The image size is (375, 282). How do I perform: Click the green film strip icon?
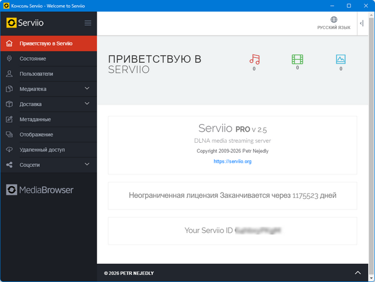pos(297,59)
